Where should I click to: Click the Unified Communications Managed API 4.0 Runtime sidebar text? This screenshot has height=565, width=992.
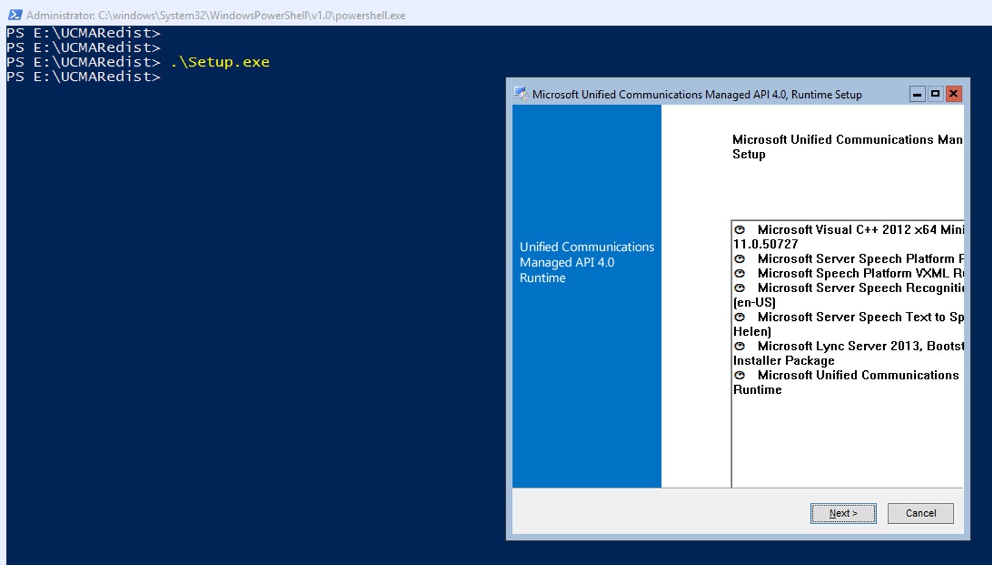point(587,262)
